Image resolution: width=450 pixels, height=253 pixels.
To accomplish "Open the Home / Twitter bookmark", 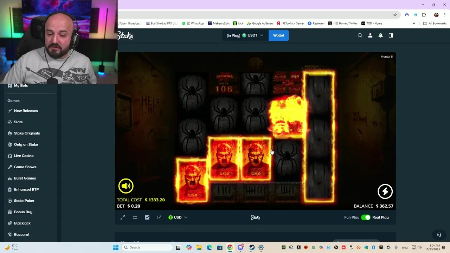I will point(343,24).
